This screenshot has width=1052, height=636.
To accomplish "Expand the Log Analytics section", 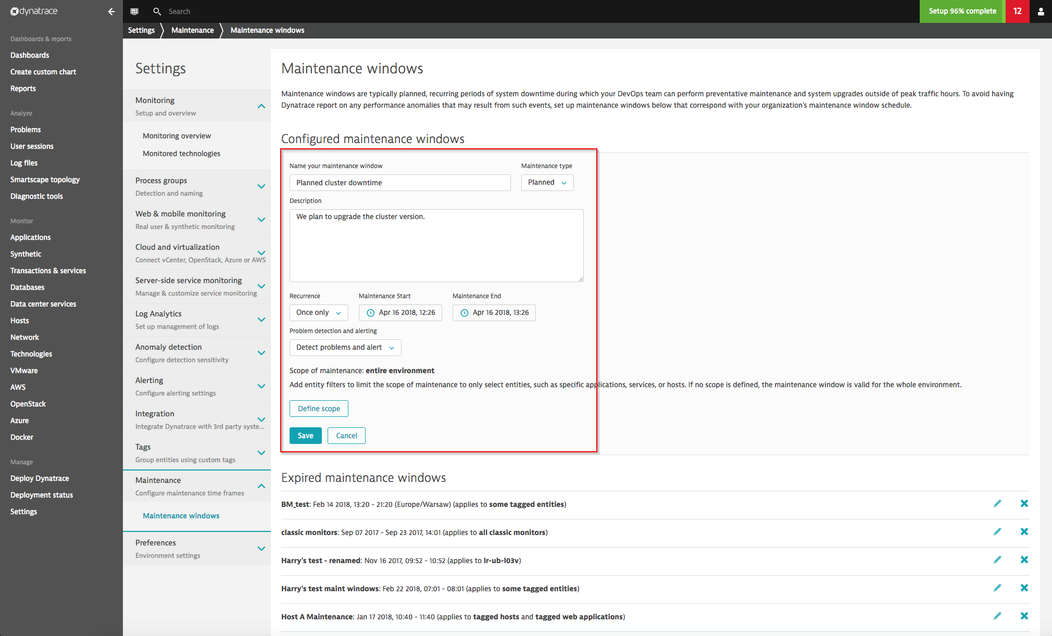I will pyautogui.click(x=261, y=320).
